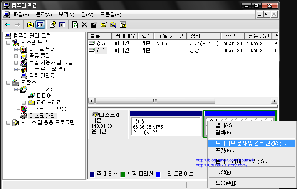Click the 로컬 사용자 및 그룹 icon

(x=24, y=63)
